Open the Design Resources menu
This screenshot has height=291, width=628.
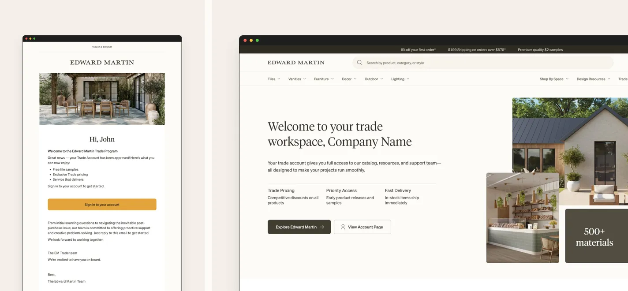[x=591, y=79]
